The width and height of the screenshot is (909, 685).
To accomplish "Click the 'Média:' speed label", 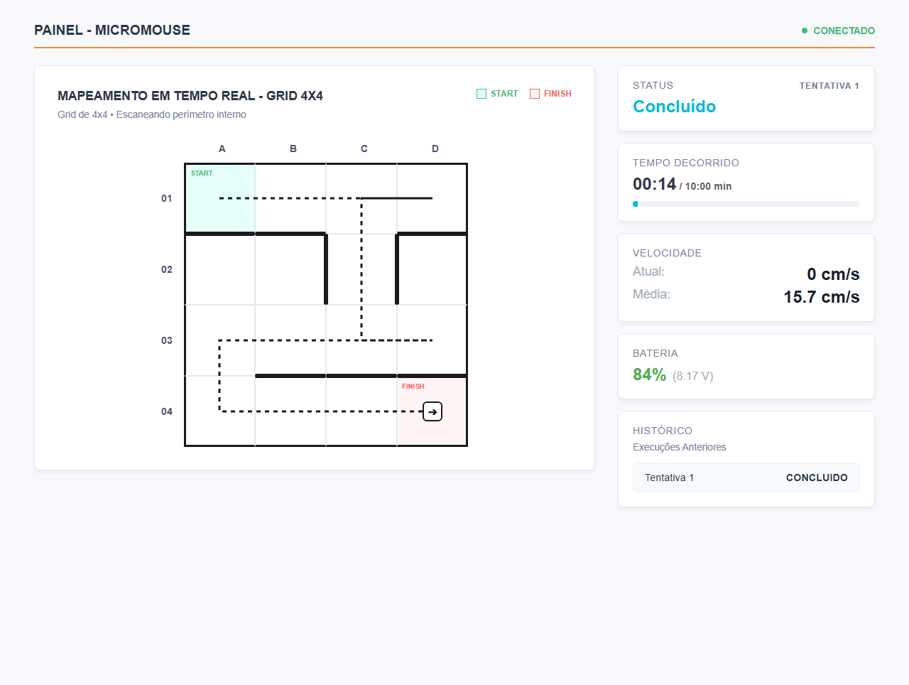I will tap(651, 294).
